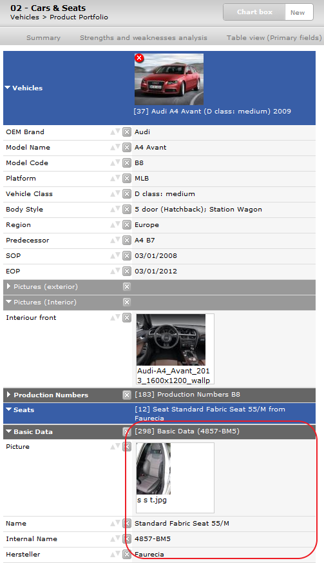Click the Standard Fabric Seat 55/M name value
The width and height of the screenshot is (324, 563).
(x=182, y=524)
